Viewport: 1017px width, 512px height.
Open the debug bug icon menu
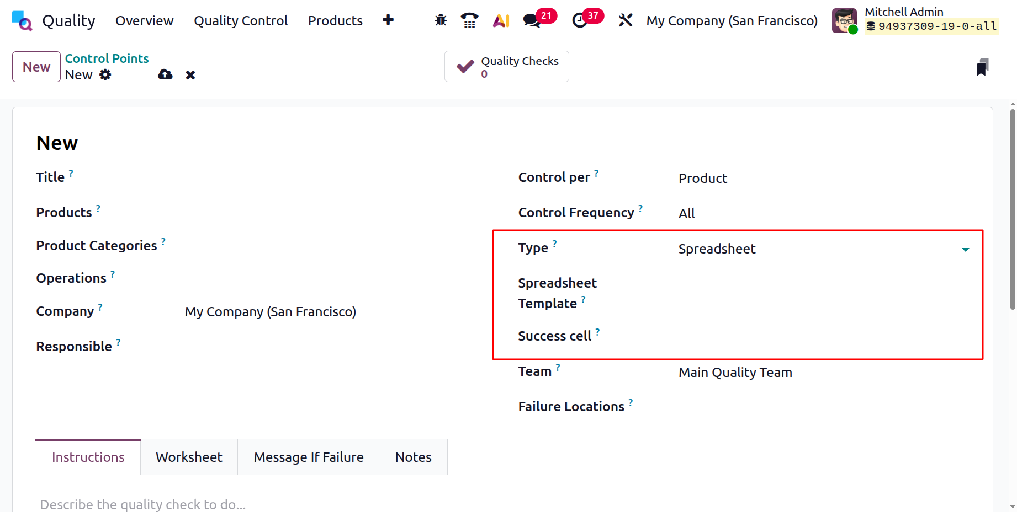pos(441,21)
